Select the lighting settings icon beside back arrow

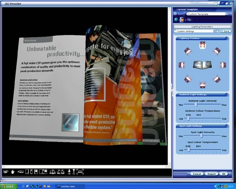(182, 20)
